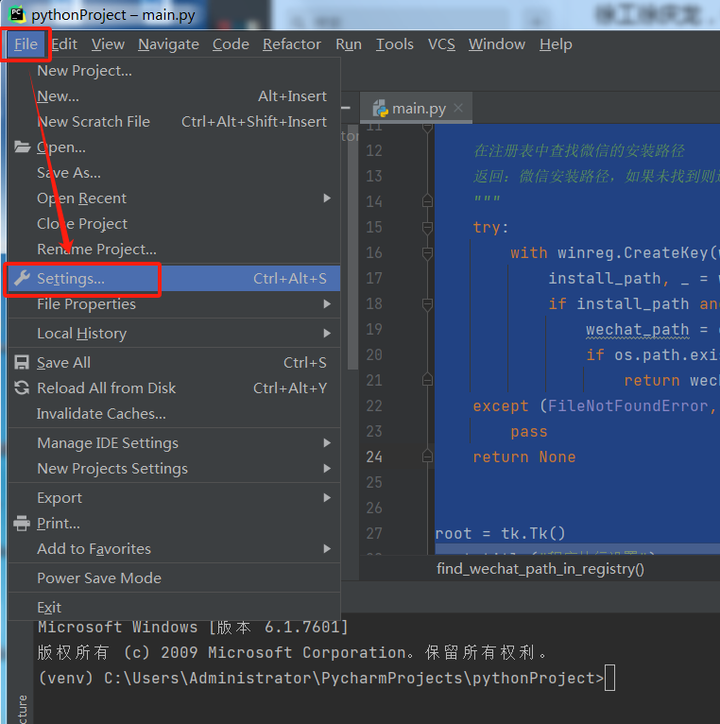The width and height of the screenshot is (720, 724).
Task: Click the printer icon beside Print
Action: (x=22, y=524)
